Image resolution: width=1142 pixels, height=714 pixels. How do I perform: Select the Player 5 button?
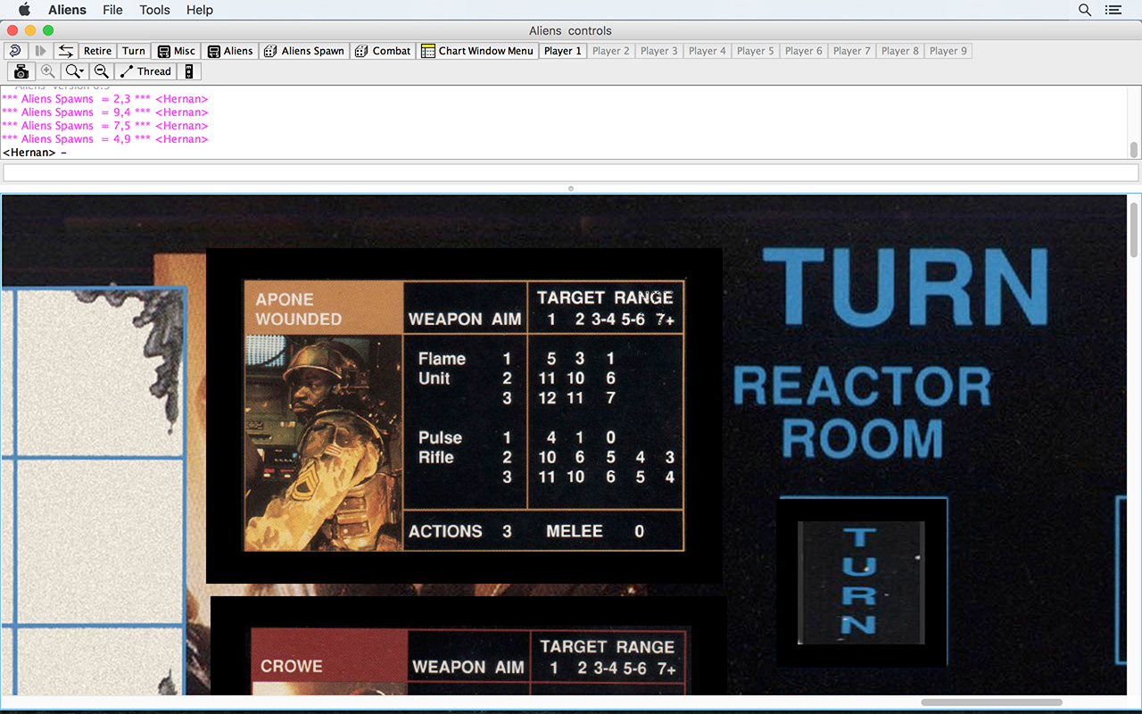pyautogui.click(x=756, y=51)
